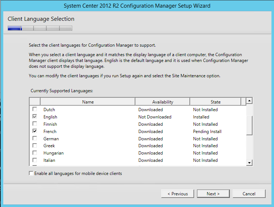
Task: Tick the German language checkbox
Action: [x=35, y=138]
